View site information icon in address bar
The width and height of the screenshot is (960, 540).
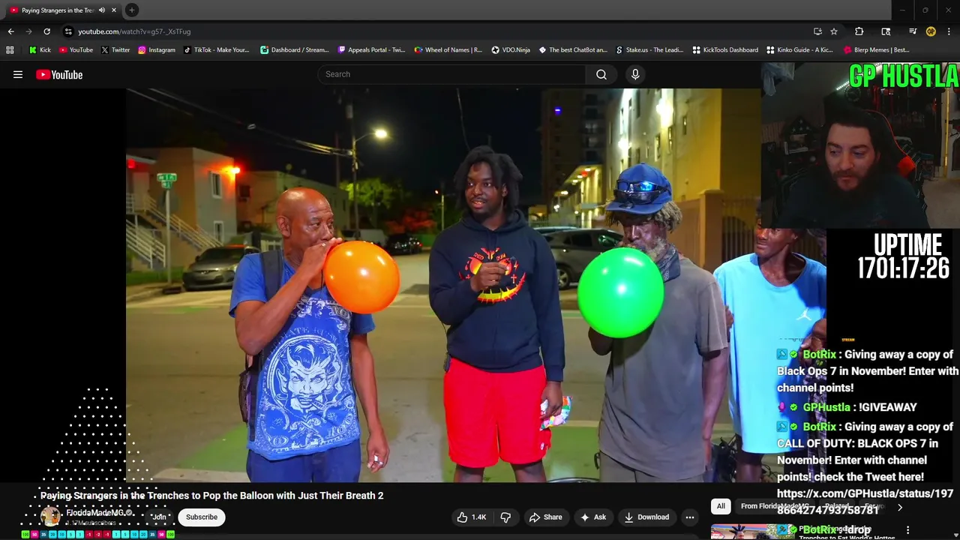[x=68, y=31]
